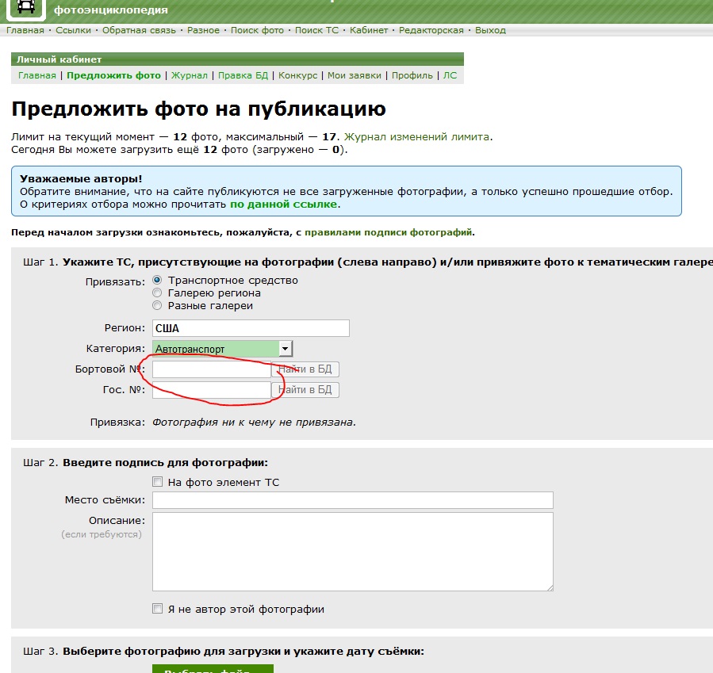Focus the Регион field containing США
The image size is (713, 673).
251,328
